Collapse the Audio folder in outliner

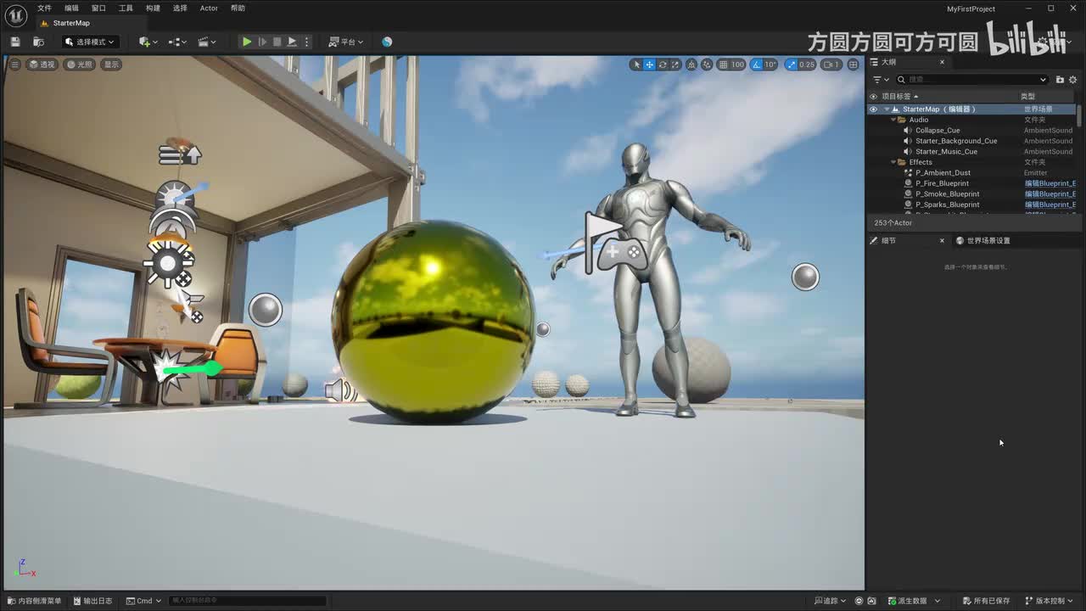(x=893, y=120)
